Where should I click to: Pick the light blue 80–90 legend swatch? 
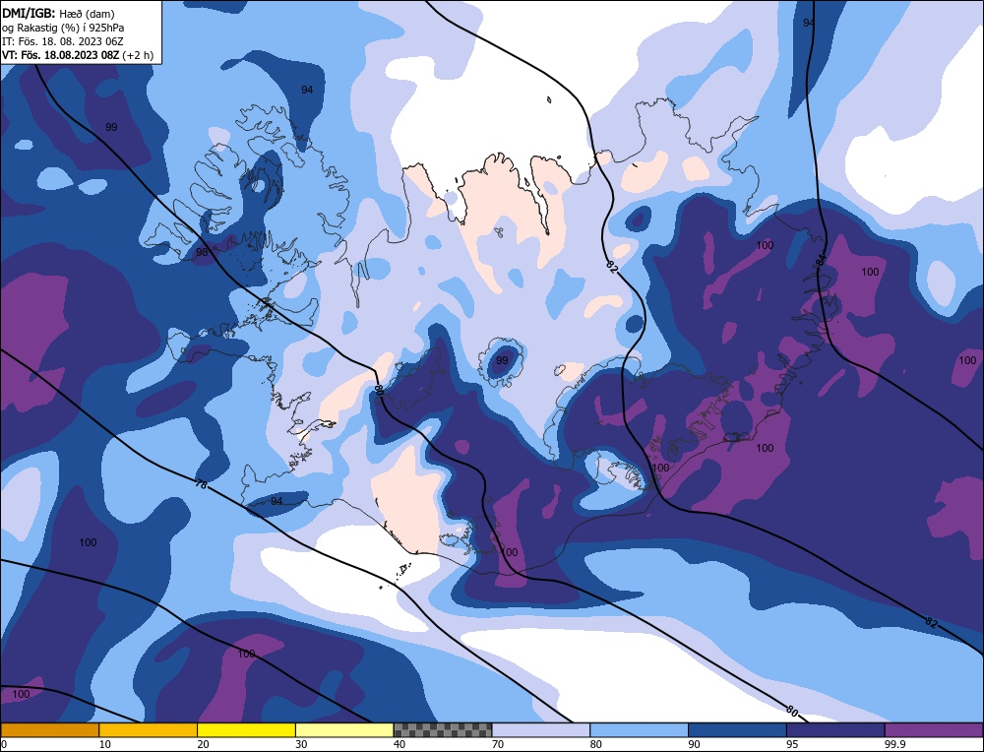pyautogui.click(x=639, y=729)
